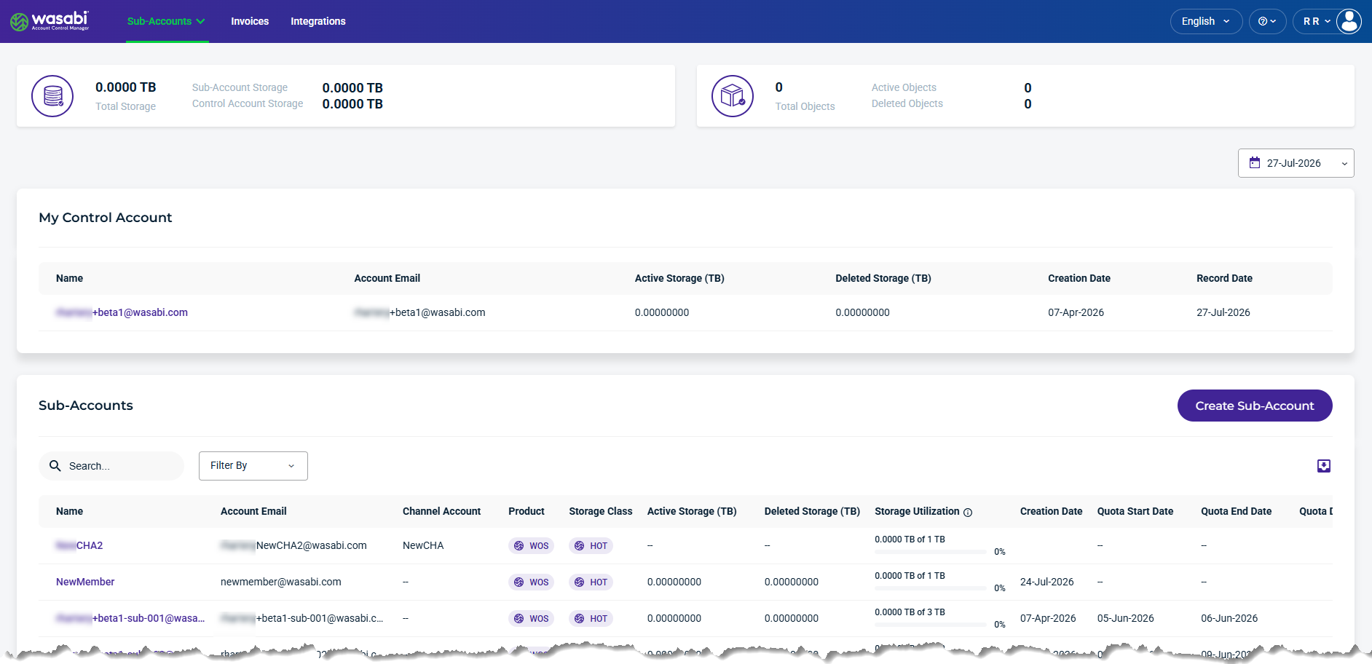The width and height of the screenshot is (1372, 664).
Task: Click the search magnifier icon
Action: [x=55, y=466]
